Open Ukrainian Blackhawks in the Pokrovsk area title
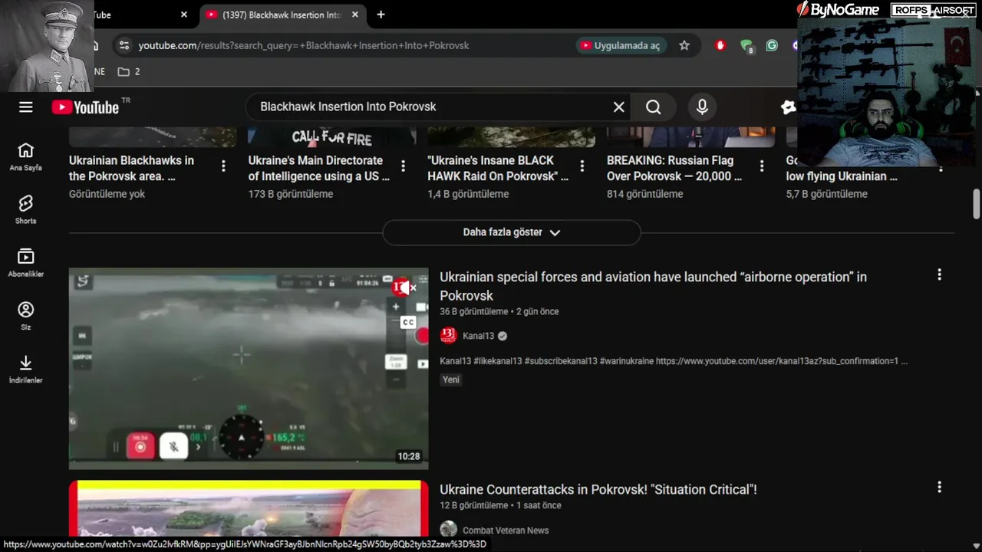The width and height of the screenshot is (982, 552). pyautogui.click(x=131, y=168)
